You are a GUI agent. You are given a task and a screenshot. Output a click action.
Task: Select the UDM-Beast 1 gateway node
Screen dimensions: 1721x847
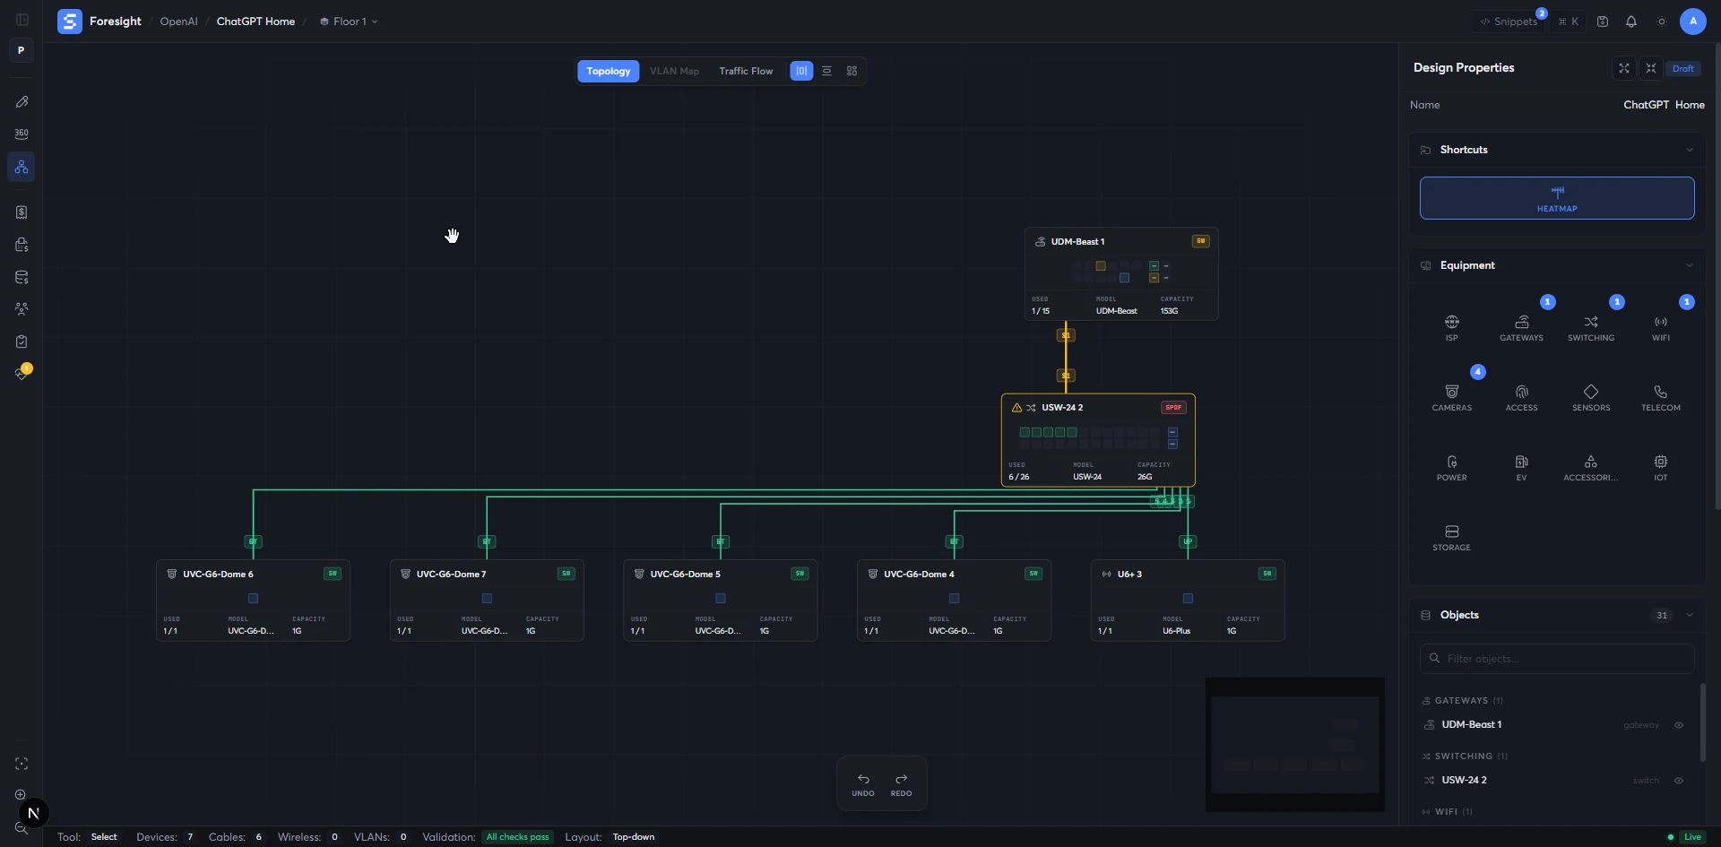coord(1121,273)
